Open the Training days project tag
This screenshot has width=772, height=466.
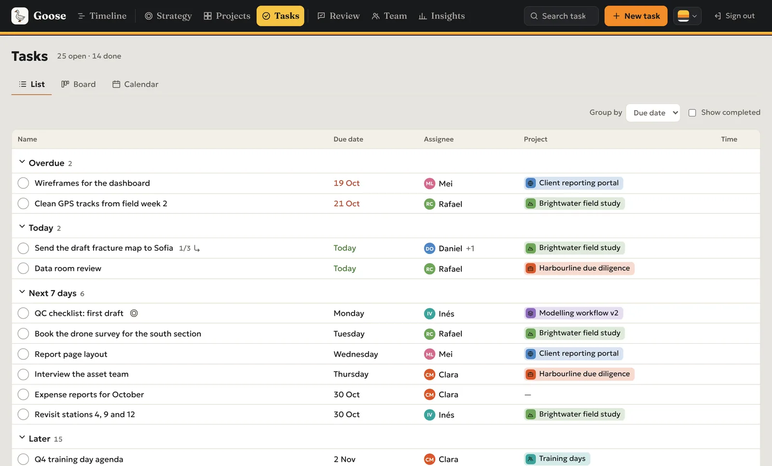tap(557, 459)
